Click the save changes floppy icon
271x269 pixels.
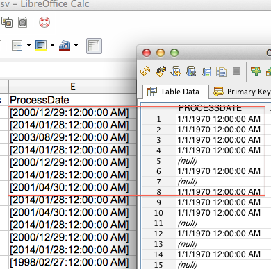206,71
